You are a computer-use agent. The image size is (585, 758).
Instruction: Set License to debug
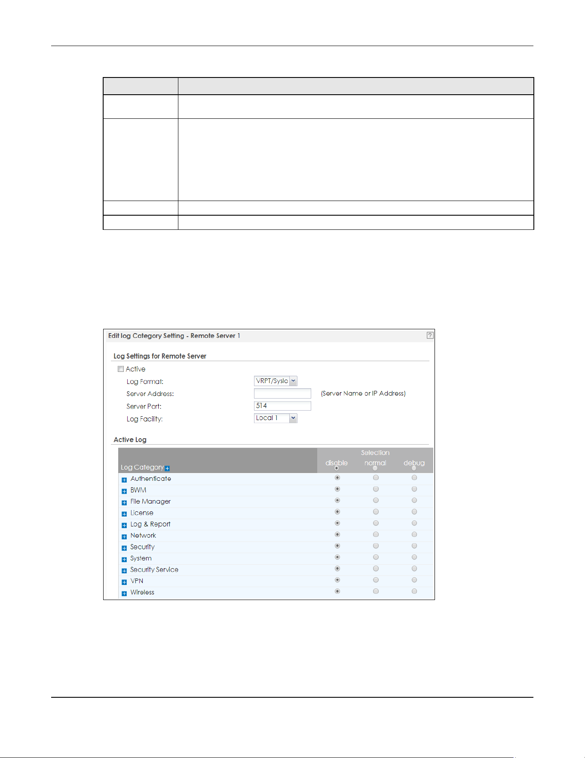click(414, 512)
